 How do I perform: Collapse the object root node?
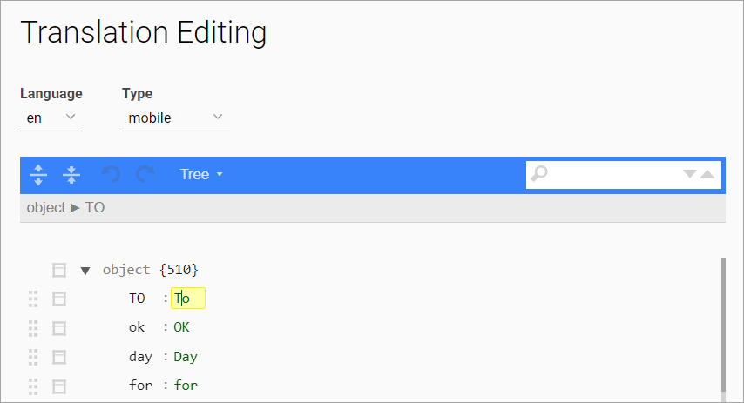tap(85, 270)
